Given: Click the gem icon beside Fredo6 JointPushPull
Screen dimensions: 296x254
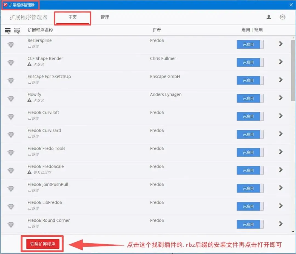Looking at the screenshot, I should [x=11, y=188].
